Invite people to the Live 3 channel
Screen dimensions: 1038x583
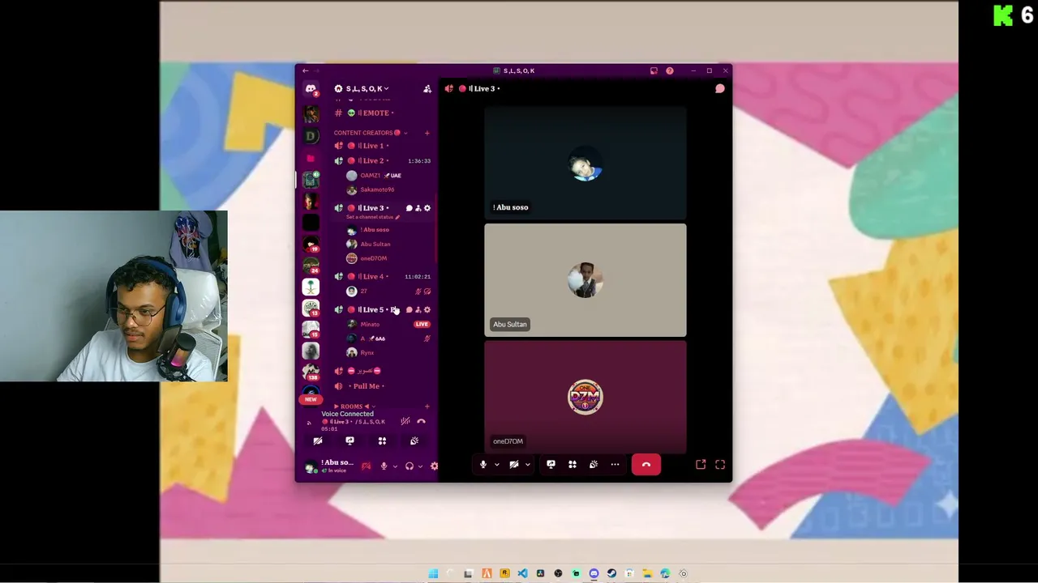(418, 208)
